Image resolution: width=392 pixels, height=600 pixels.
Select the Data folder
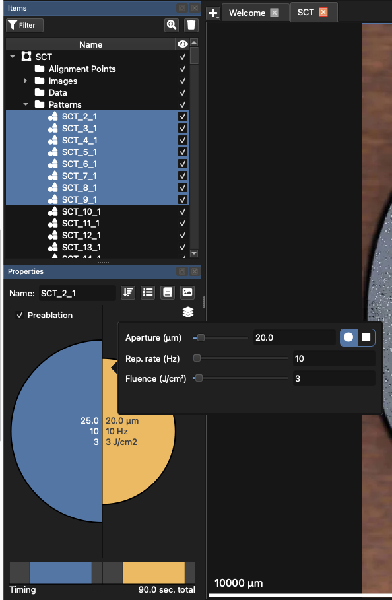click(x=58, y=92)
